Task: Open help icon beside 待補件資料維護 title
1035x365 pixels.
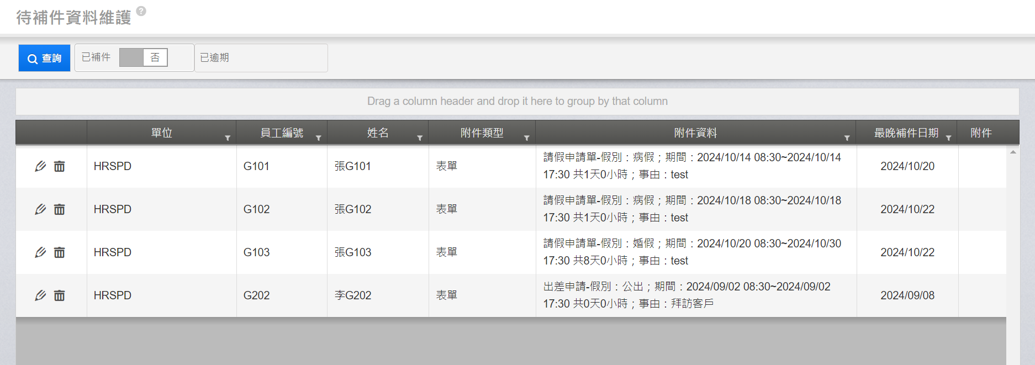Action: [x=141, y=11]
